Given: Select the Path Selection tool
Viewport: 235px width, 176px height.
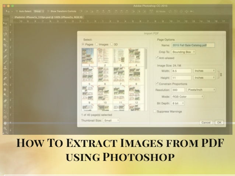Looking at the screenshot, I should coord(5,112).
